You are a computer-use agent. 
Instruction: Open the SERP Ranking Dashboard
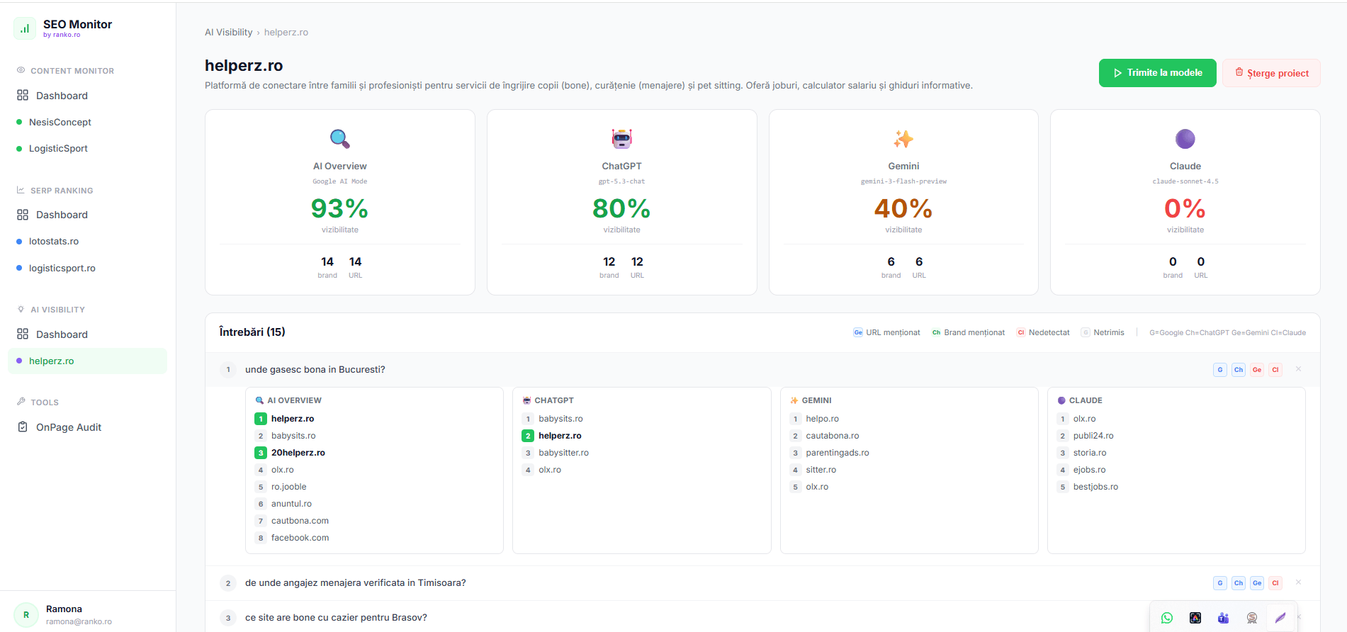pos(62,215)
